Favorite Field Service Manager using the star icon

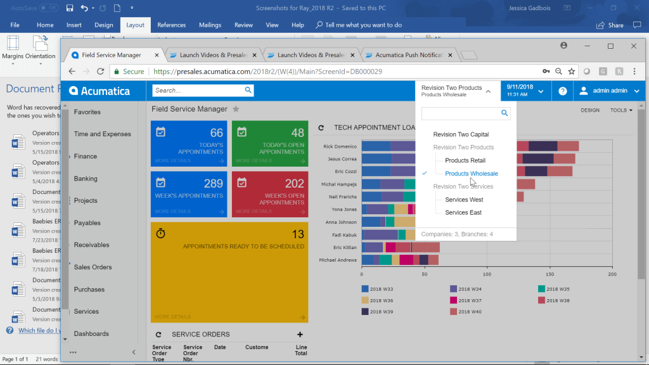point(235,108)
